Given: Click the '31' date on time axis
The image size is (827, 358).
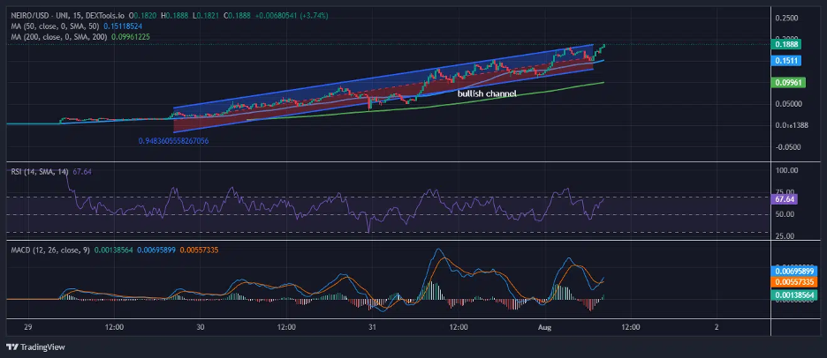Looking at the screenshot, I should [372, 327].
